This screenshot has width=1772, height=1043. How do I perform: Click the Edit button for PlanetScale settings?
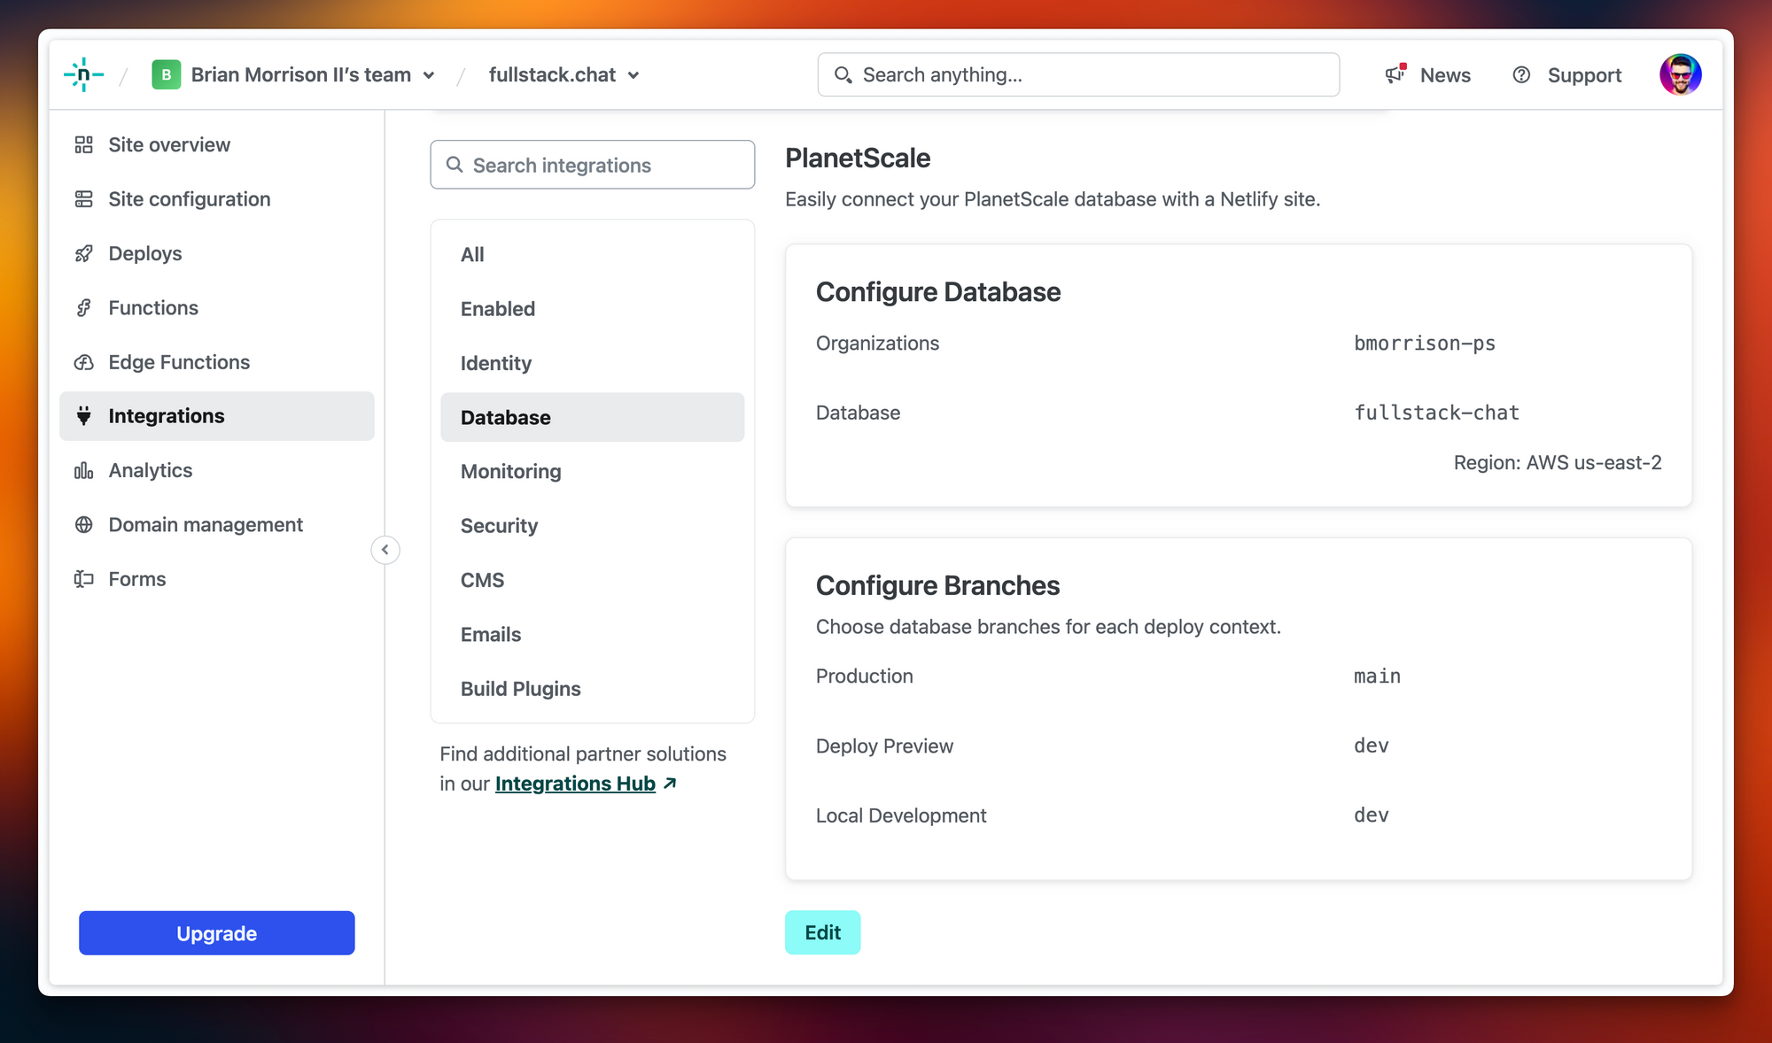(x=822, y=932)
